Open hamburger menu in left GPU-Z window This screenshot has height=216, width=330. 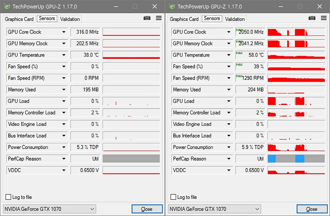pos(159,18)
